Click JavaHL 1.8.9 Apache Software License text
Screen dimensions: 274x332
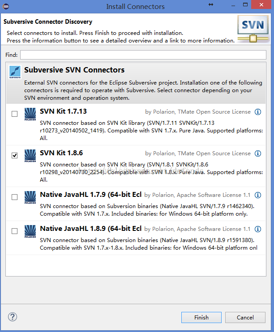coord(197,229)
